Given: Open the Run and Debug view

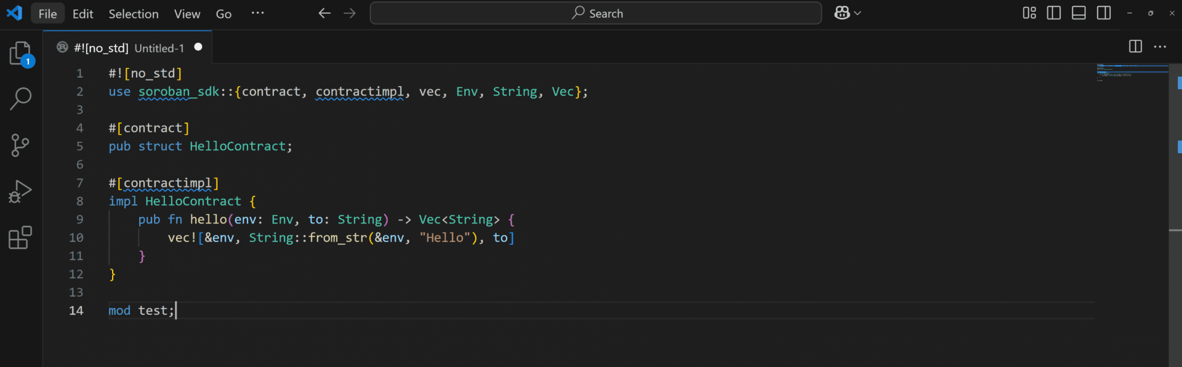Looking at the screenshot, I should point(20,192).
